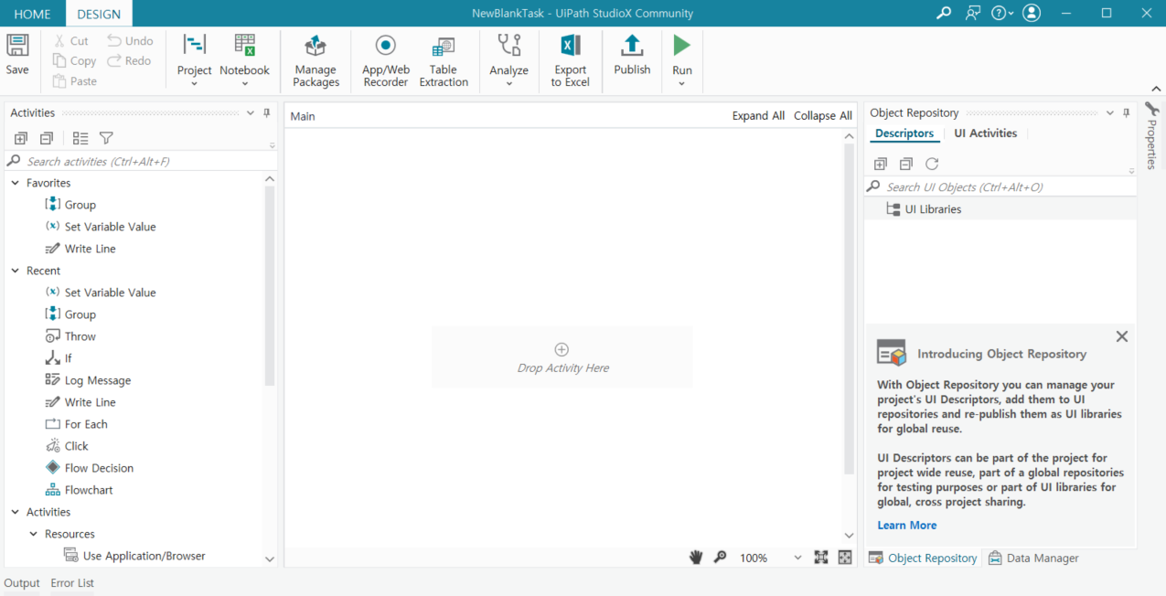Publish the project
The height and width of the screenshot is (596, 1166).
(632, 55)
